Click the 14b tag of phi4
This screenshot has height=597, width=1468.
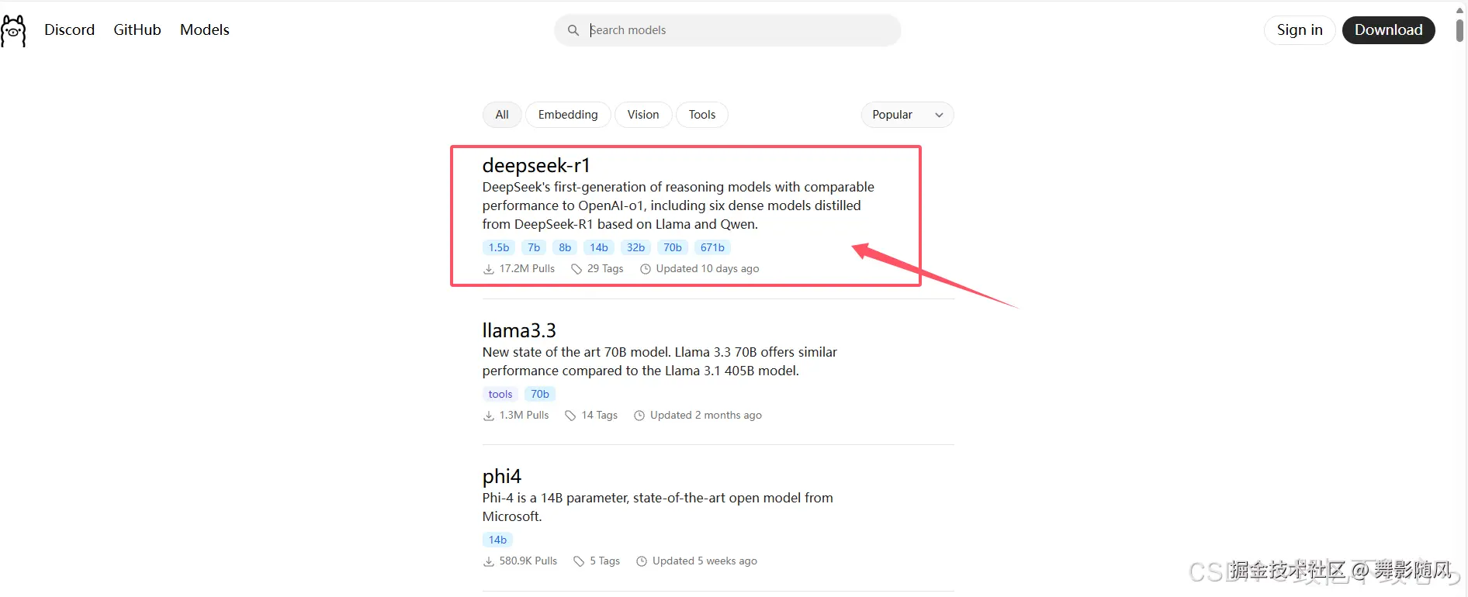pos(498,540)
